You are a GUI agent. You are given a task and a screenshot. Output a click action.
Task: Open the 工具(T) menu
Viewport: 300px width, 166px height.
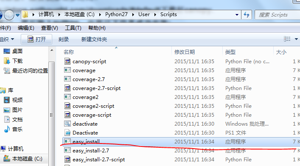click(73, 28)
